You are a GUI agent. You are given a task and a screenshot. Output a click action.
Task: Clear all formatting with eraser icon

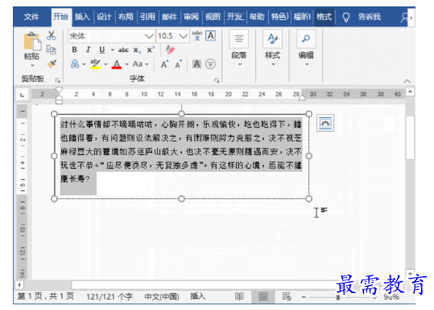coord(170,50)
